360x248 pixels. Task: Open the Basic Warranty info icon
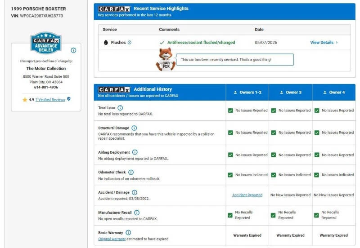(128, 233)
